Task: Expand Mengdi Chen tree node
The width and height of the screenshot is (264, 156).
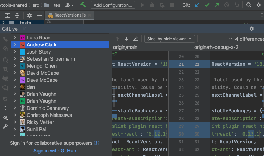Action: 15,66
